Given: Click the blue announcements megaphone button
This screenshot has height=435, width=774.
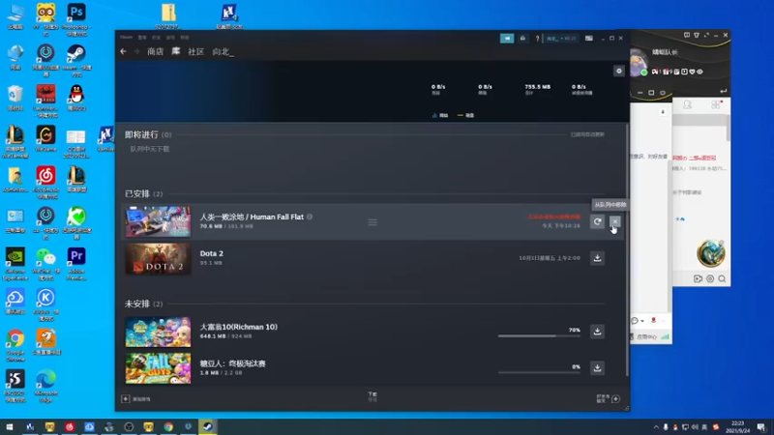Looking at the screenshot, I should click(x=507, y=38).
